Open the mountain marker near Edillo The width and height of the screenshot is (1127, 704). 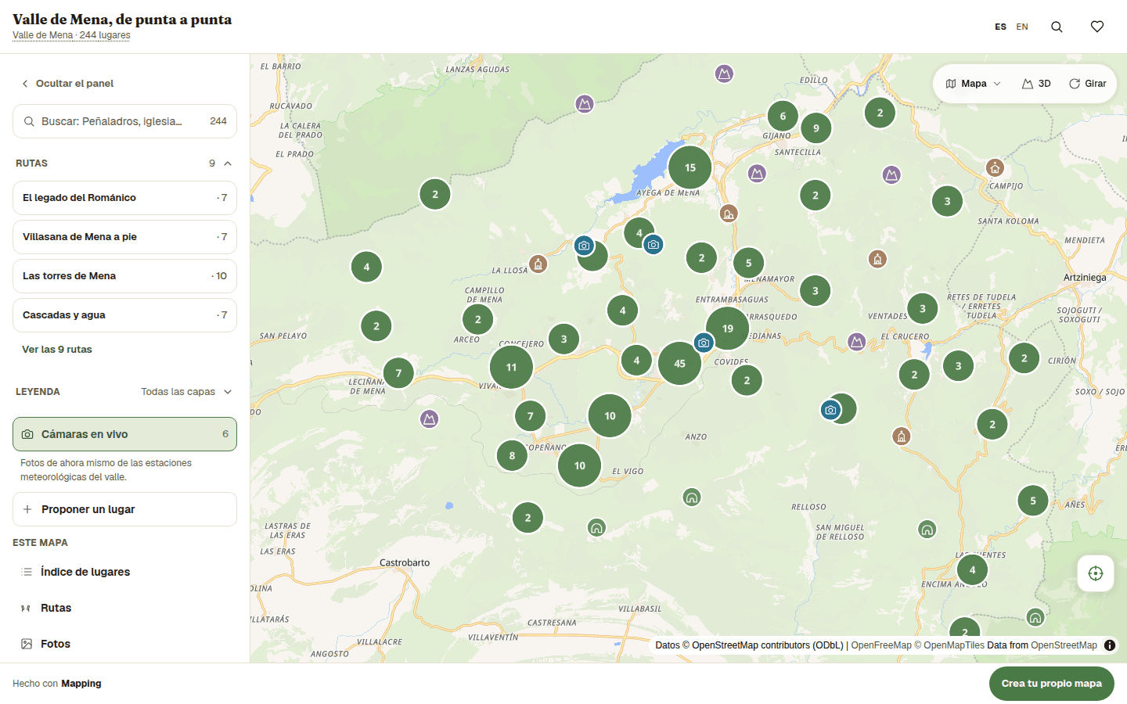[725, 74]
